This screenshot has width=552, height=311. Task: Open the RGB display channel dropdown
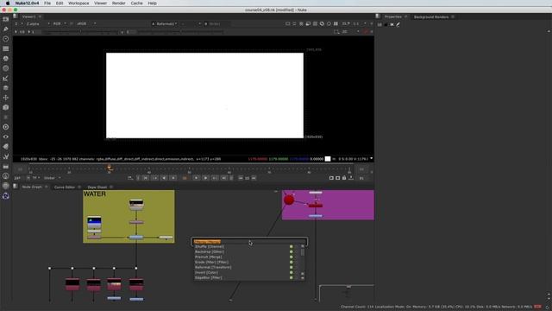(60, 23)
